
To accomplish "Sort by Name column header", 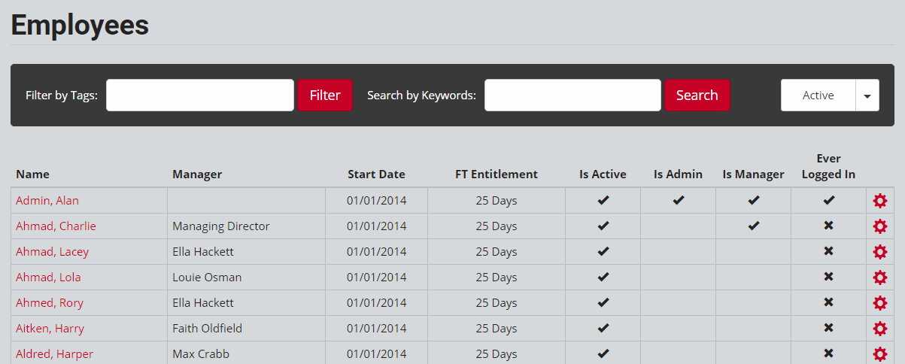I will click(x=32, y=174).
